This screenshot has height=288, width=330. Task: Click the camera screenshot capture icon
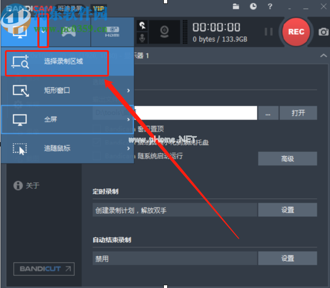click(323, 32)
